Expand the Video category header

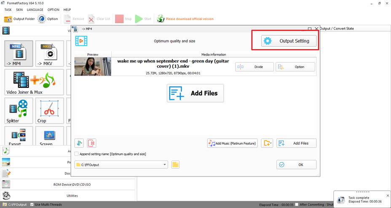[35, 31]
